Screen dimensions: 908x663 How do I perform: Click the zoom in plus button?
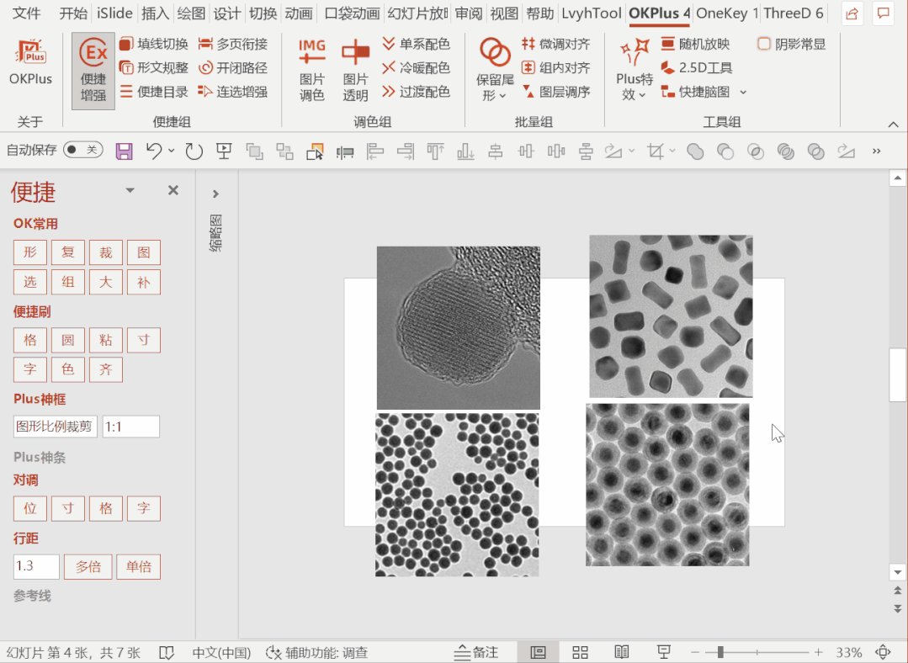tap(818, 653)
